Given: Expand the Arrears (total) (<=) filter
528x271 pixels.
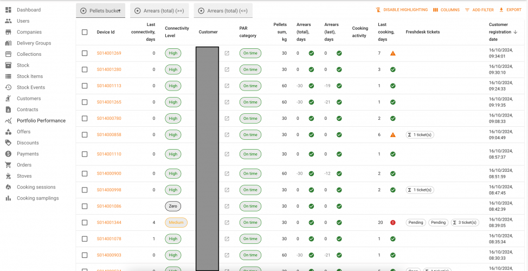Looking at the screenshot, I should (x=223, y=10).
